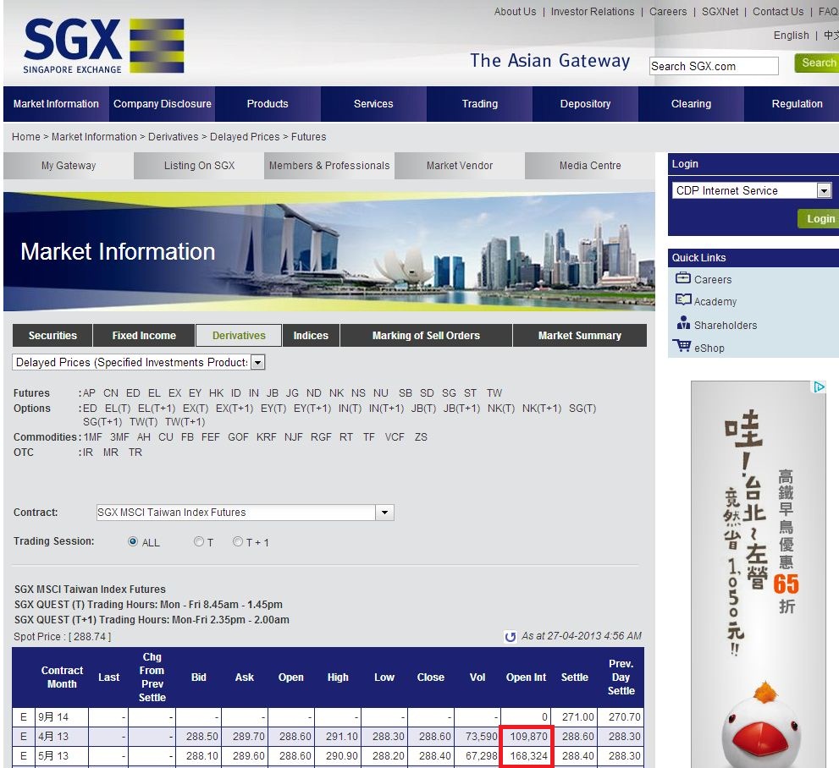
Task: Switch language to English
Action: pos(791,36)
